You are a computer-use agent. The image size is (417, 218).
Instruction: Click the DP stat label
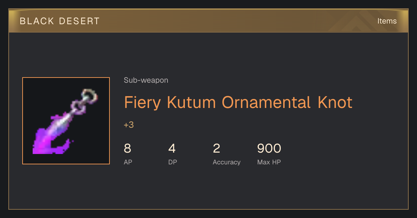tap(173, 162)
